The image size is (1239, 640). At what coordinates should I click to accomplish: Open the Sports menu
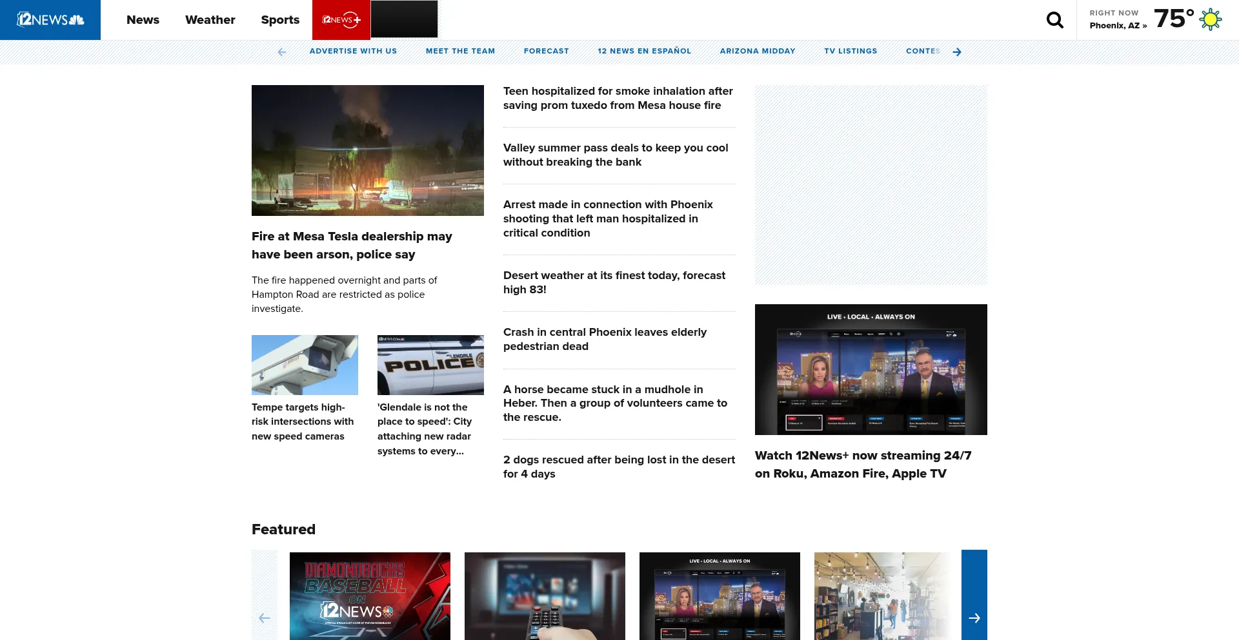[x=280, y=20]
